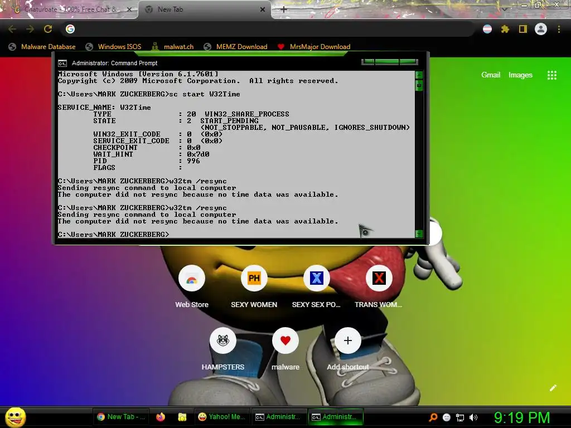This screenshot has height=428, width=571.
Task: Open a new tab with plus button
Action: [x=284, y=9]
